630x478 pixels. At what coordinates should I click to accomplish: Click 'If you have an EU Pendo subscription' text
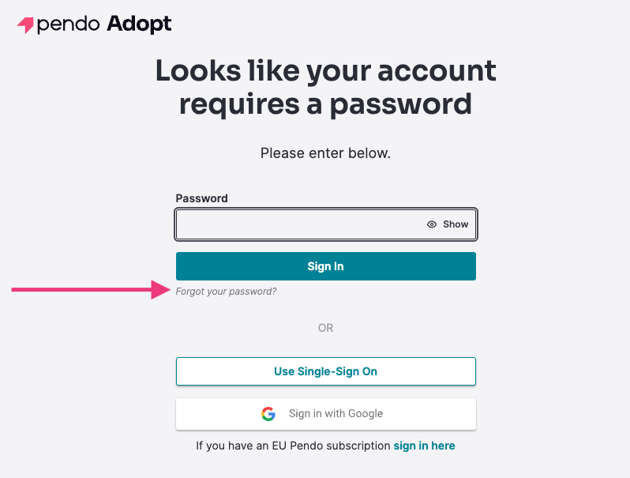[293, 446]
